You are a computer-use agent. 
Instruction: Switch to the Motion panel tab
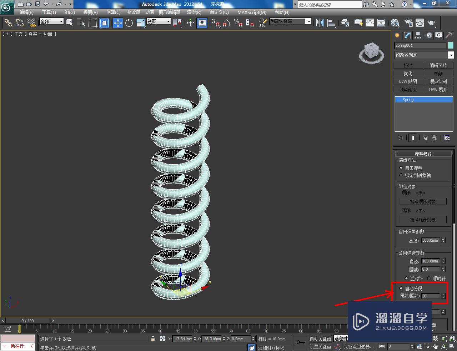(428, 35)
